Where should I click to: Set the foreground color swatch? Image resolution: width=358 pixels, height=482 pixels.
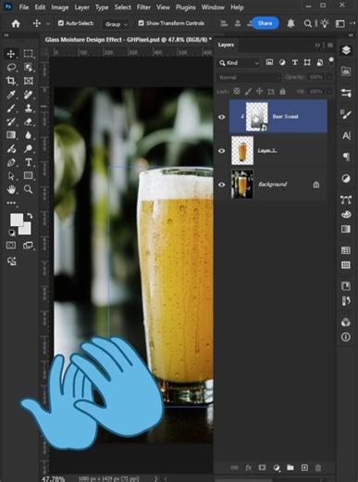click(16, 220)
